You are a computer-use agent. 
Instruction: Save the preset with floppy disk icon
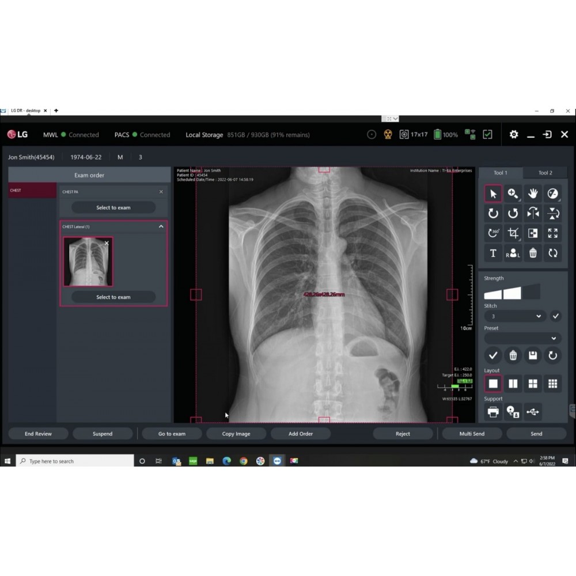click(533, 355)
